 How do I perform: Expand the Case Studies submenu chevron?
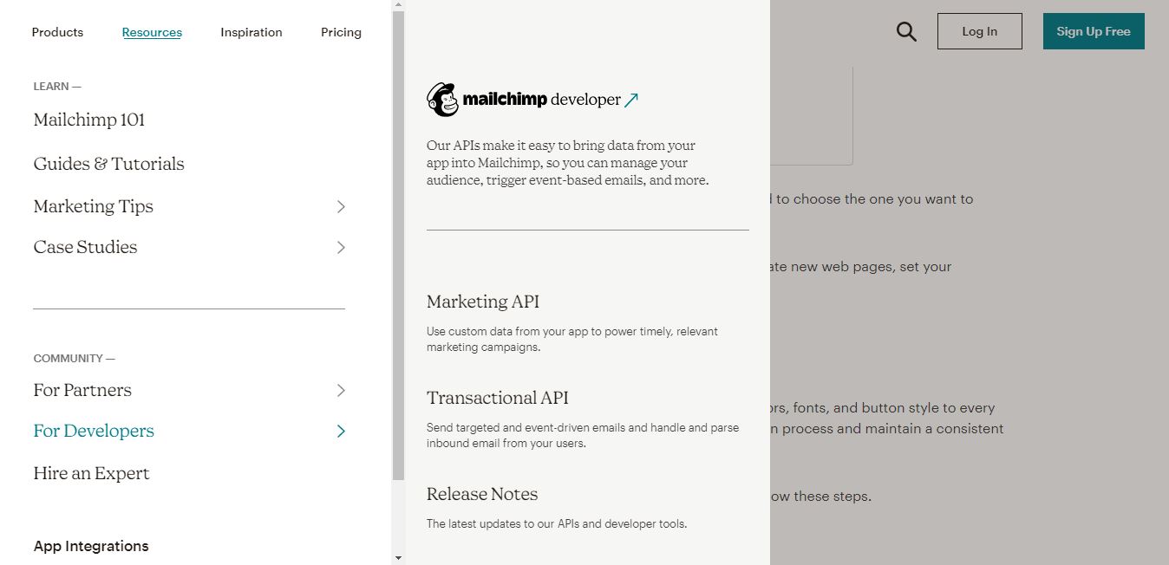341,247
